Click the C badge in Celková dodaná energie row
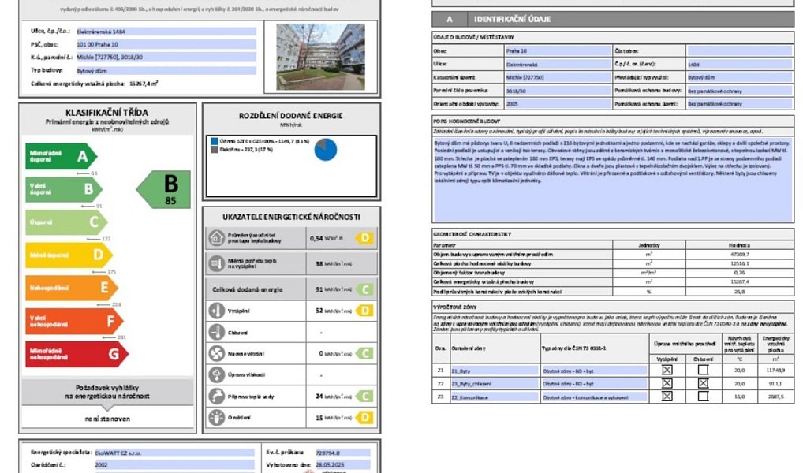The width and height of the screenshot is (803, 473). (364, 290)
